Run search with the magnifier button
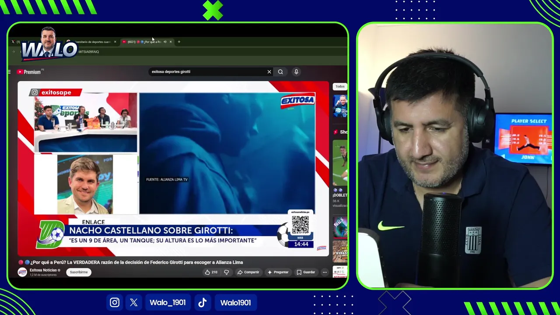 (x=280, y=72)
